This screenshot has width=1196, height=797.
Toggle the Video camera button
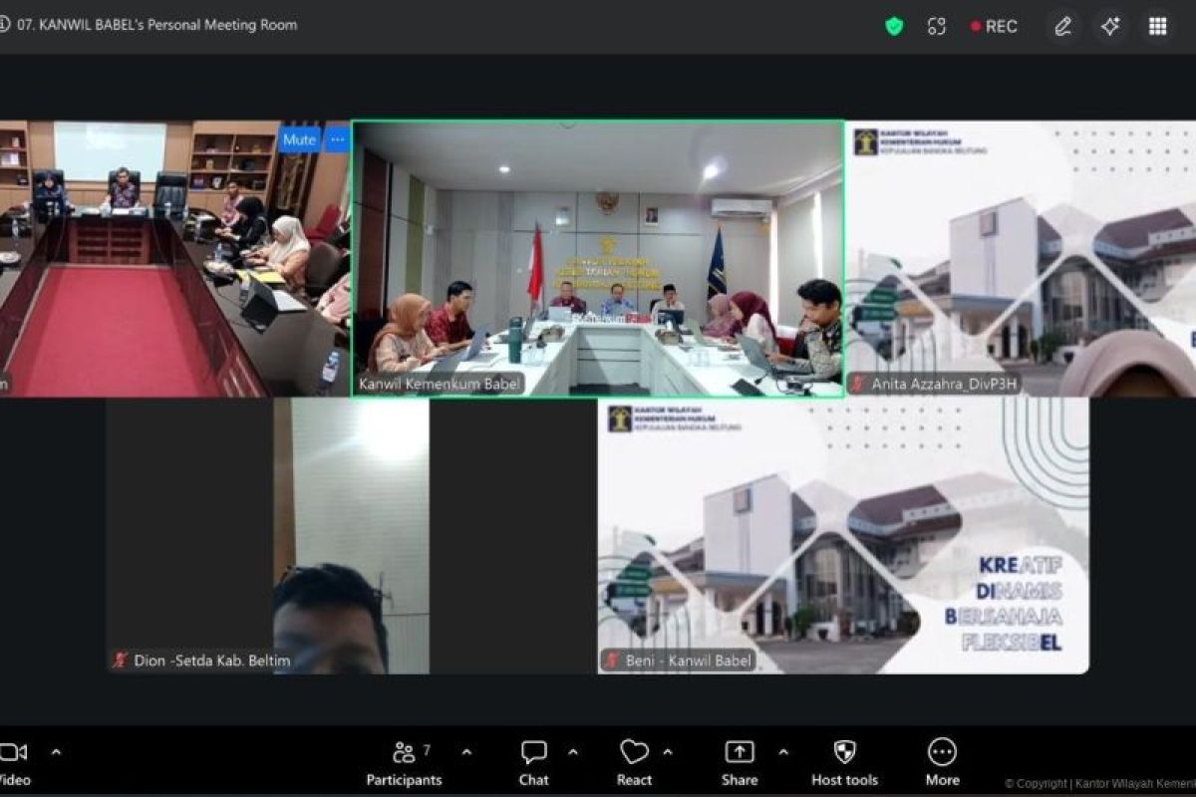click(x=12, y=762)
